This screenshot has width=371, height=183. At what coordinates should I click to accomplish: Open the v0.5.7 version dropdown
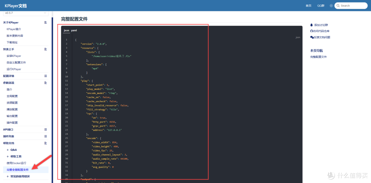tap(26, 13)
